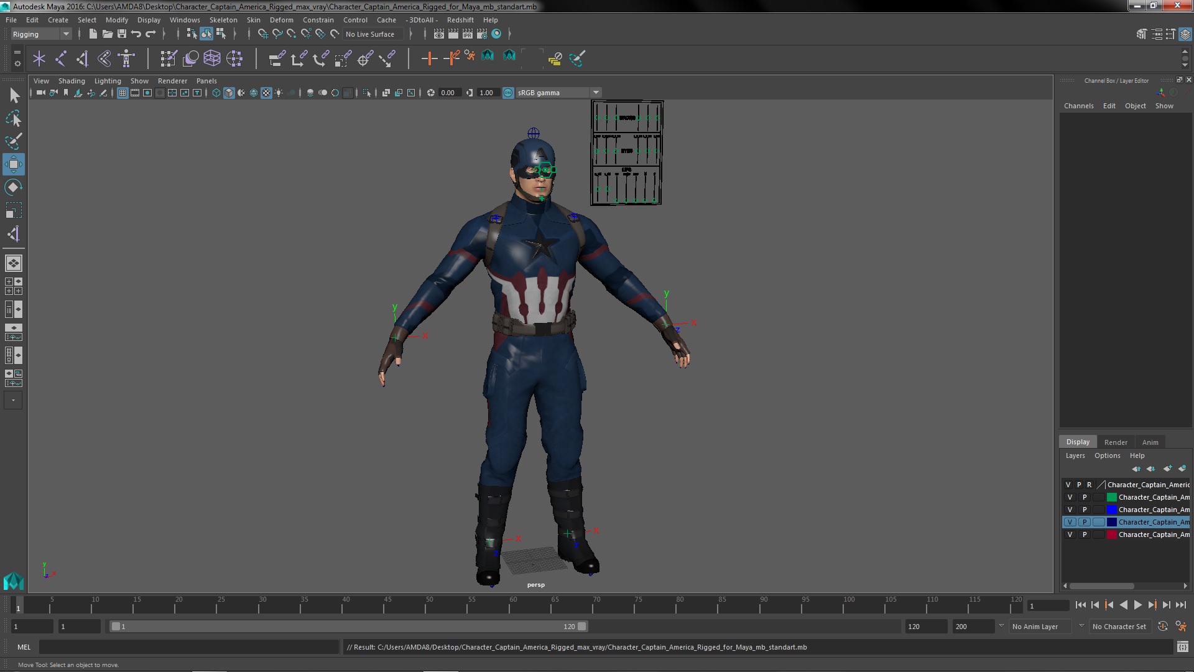Viewport: 1194px width, 672px height.
Task: Activate the Rotate tool
Action: (14, 187)
